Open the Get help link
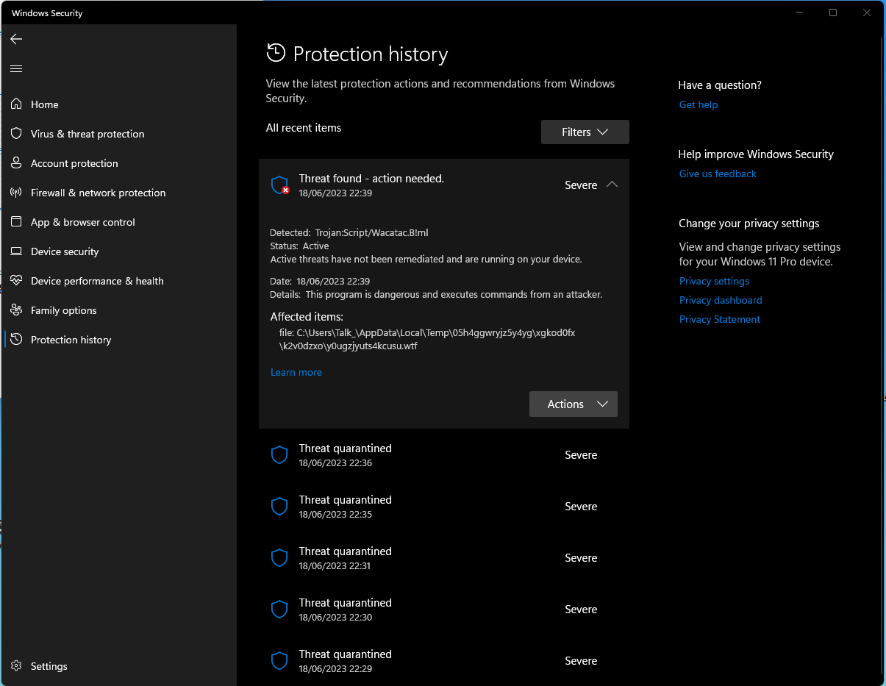Image resolution: width=886 pixels, height=686 pixels. tap(698, 104)
